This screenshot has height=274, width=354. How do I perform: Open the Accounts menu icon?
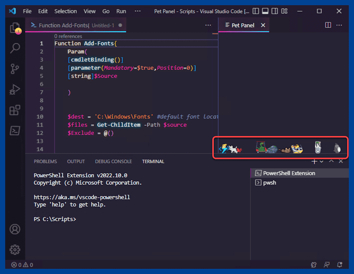tap(15, 229)
